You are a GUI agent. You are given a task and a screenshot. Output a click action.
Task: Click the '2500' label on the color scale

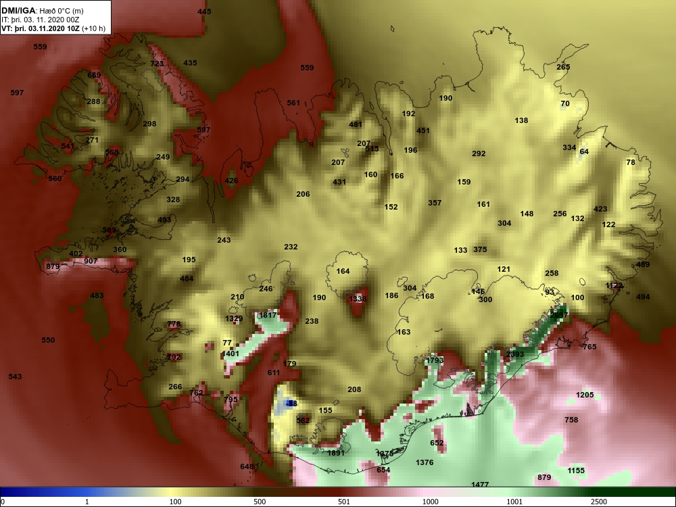click(x=599, y=502)
